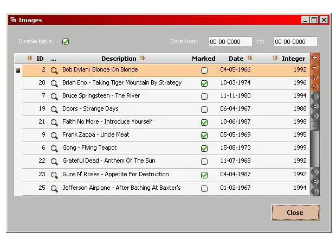Click the sort icon next to ID header
336x244 pixels.
tap(30, 58)
